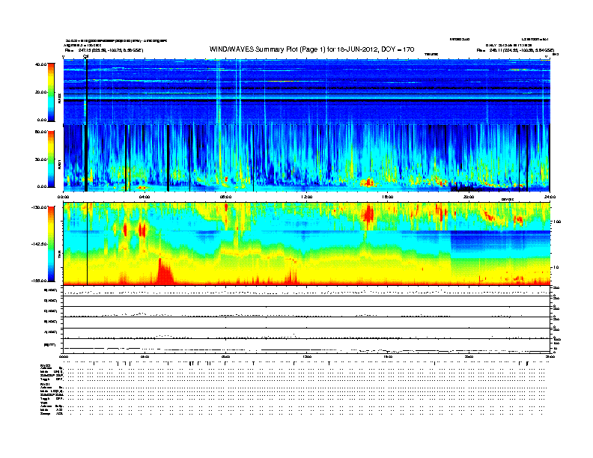Click the 40.00 label on RAD2 scale

click(40, 64)
